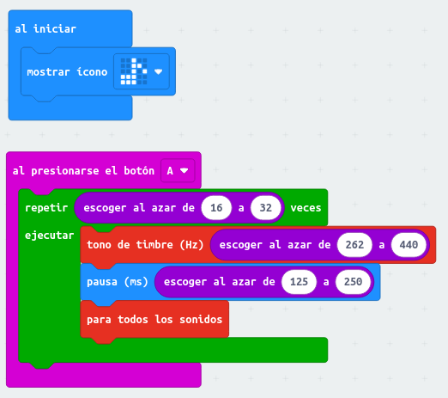448x398 pixels.
Task: Edit the pause minimum value 125
Action: 299,282
